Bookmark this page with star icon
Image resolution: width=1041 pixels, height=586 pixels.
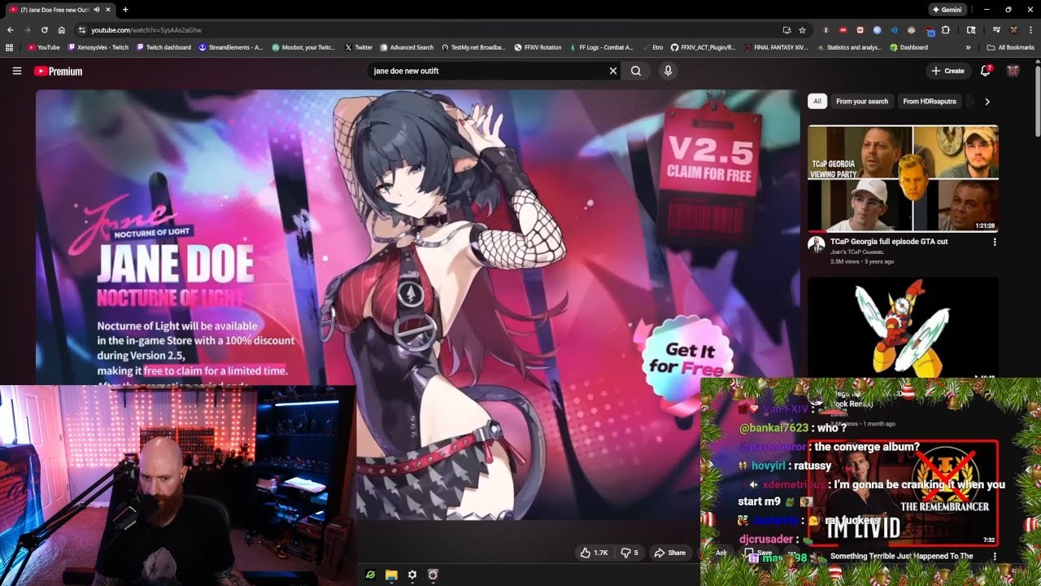coord(802,29)
